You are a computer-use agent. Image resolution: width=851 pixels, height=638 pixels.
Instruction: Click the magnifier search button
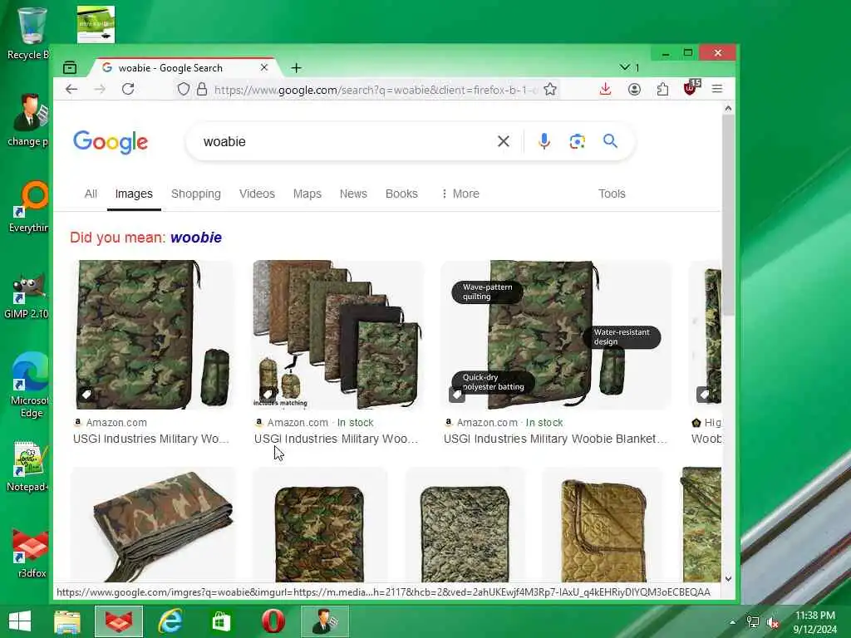tap(610, 141)
